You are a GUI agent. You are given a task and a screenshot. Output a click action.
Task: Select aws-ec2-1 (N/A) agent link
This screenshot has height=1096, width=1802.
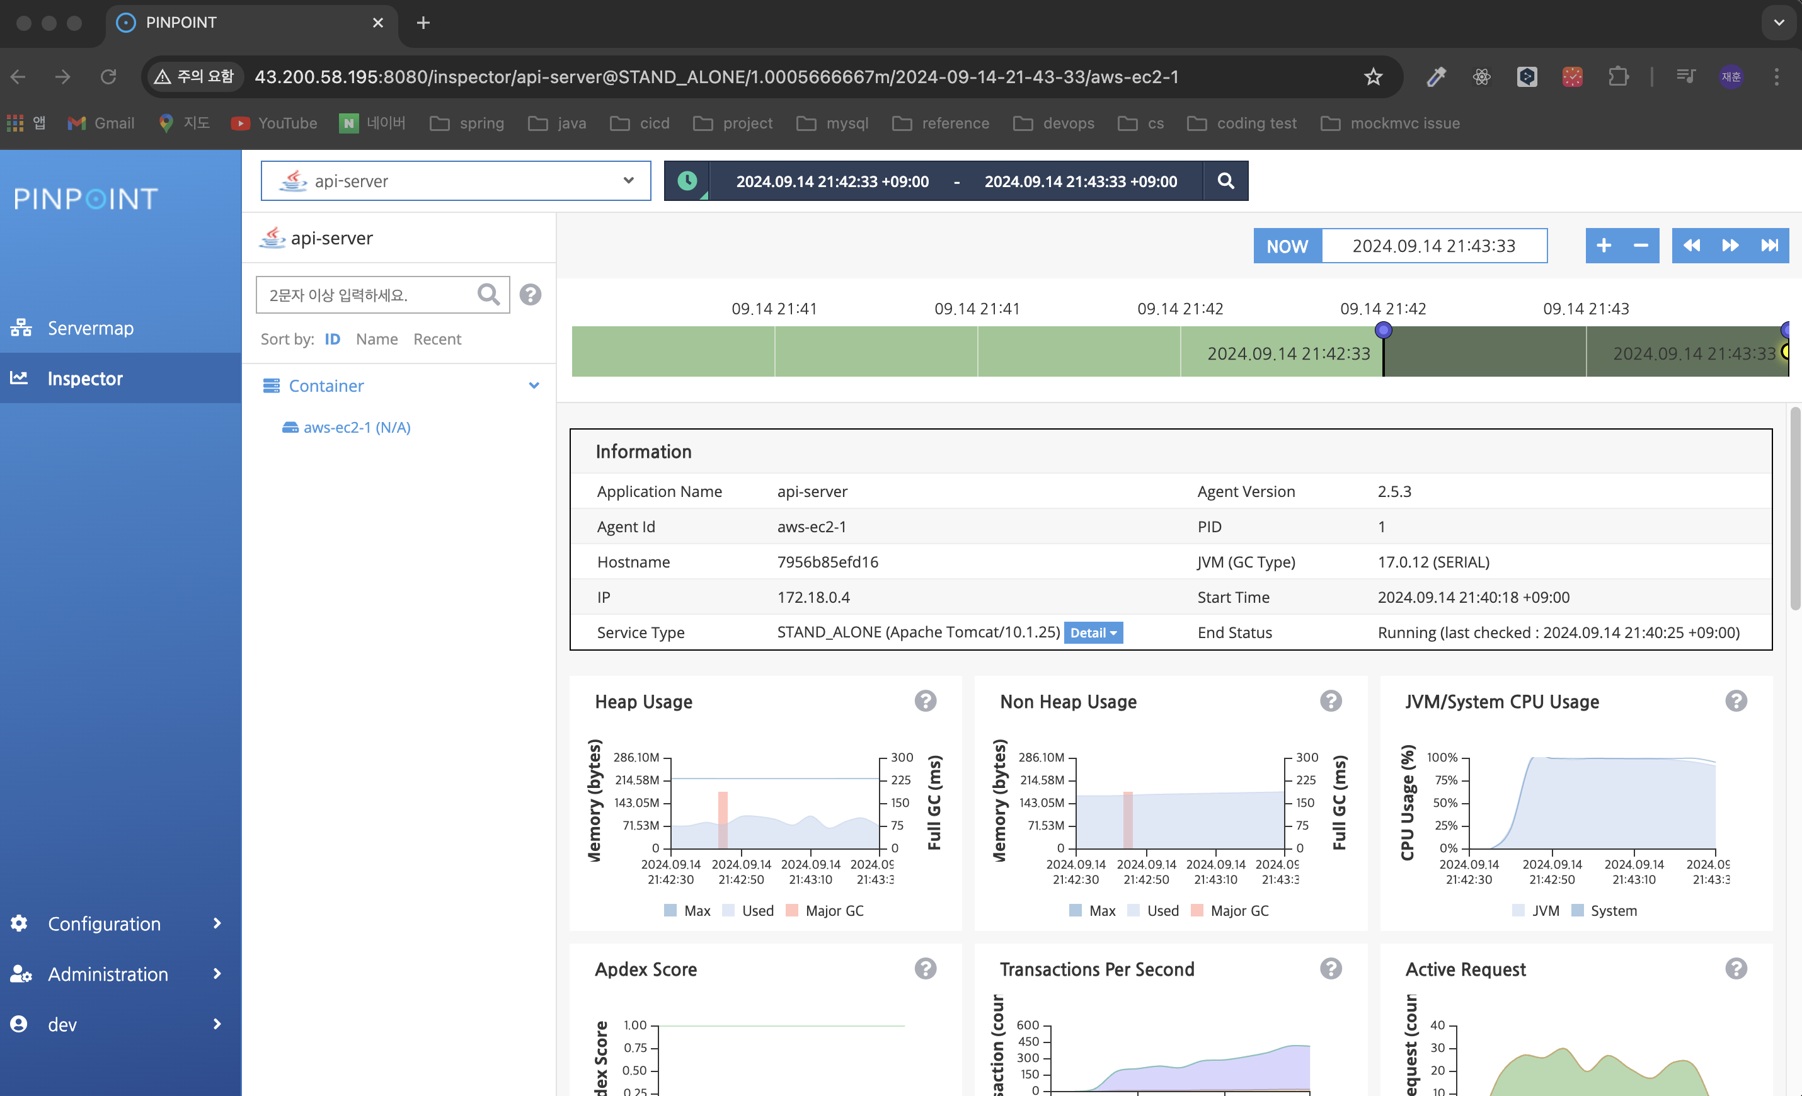[x=357, y=427]
